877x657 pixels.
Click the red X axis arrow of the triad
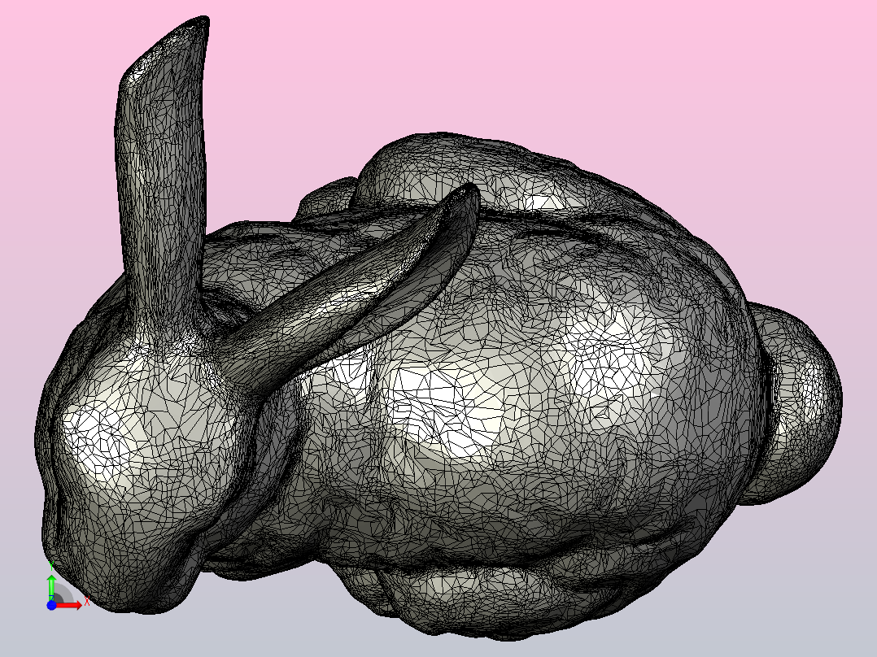[70, 605]
